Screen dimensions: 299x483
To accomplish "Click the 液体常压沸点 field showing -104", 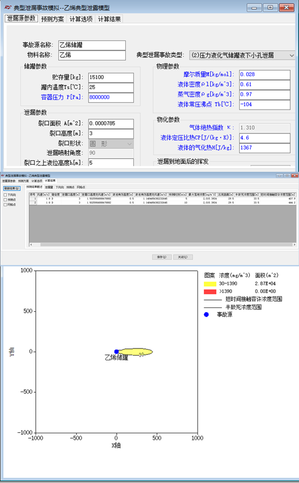I will (264, 104).
